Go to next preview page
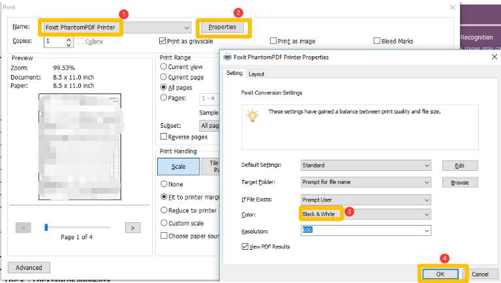 click(133, 228)
